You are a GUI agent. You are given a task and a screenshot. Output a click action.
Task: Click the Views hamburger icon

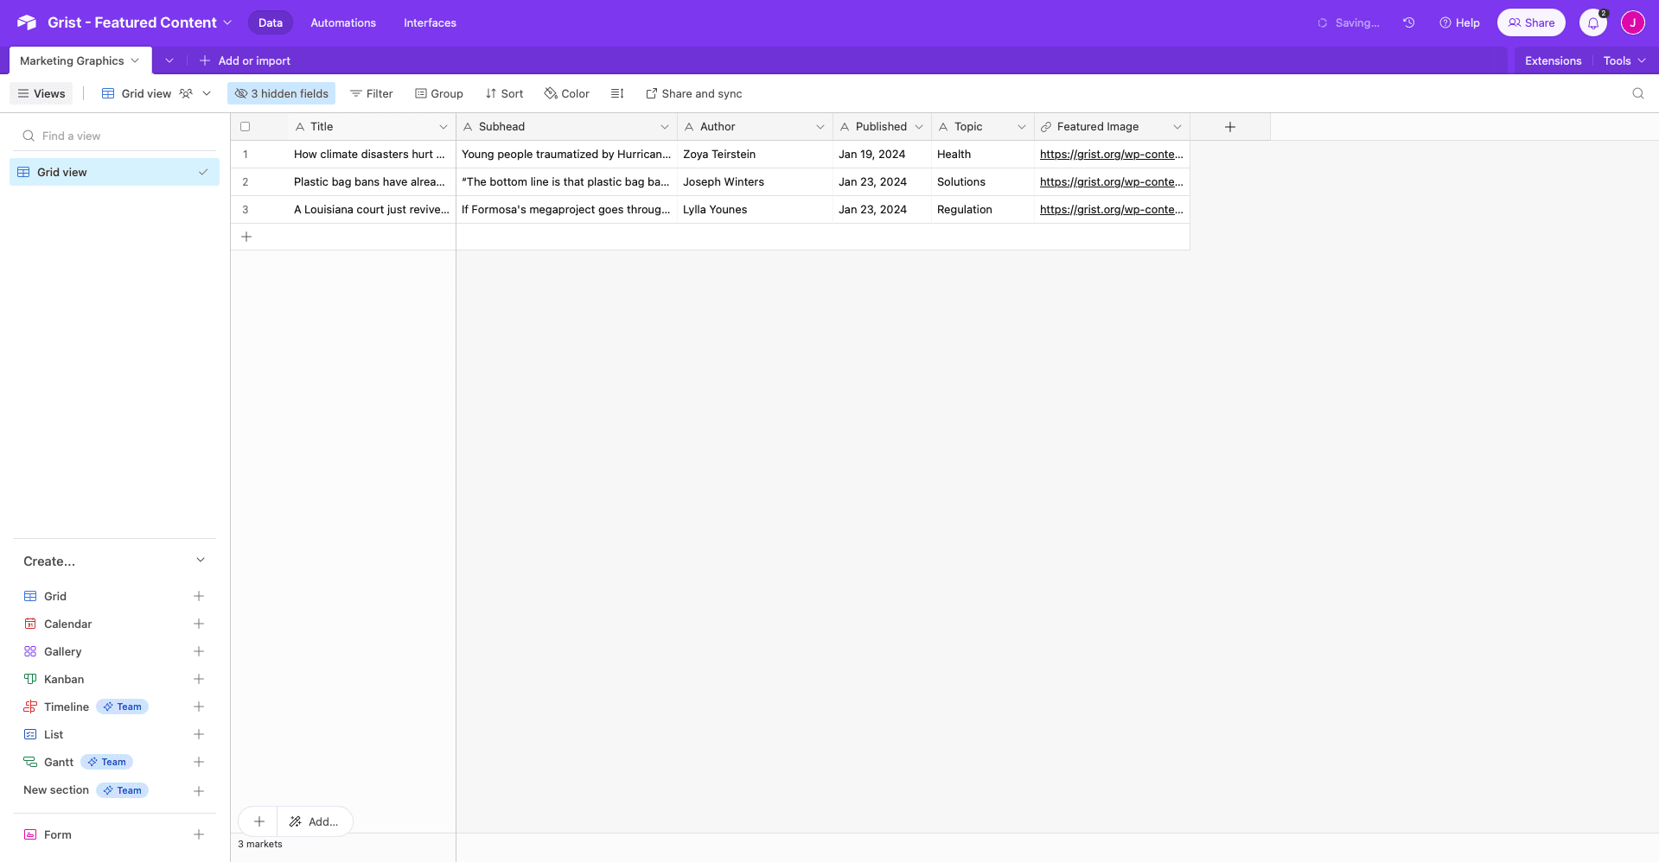[24, 93]
